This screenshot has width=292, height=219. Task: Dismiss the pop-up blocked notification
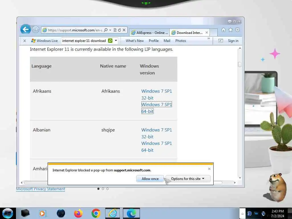click(209, 169)
